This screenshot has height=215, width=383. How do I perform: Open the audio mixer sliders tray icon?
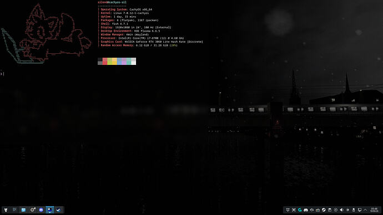[312, 210]
